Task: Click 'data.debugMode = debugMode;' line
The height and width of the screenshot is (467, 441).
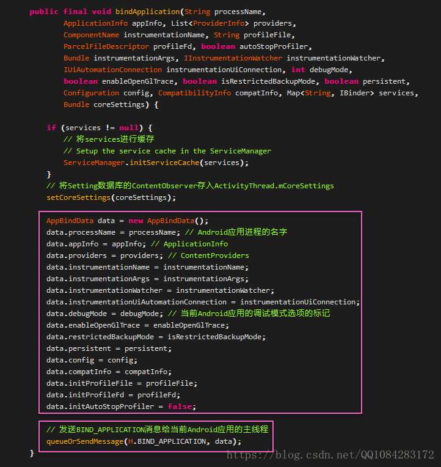Action: [104, 314]
